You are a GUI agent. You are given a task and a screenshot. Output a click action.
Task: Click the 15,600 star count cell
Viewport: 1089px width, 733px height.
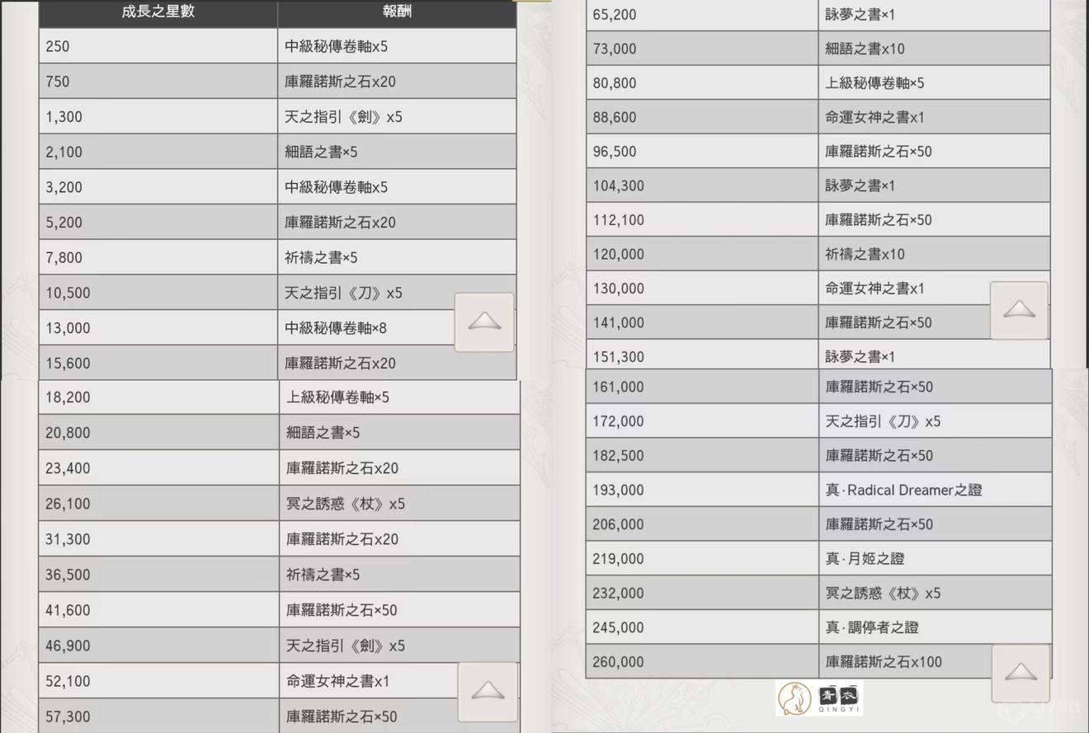[x=158, y=363]
